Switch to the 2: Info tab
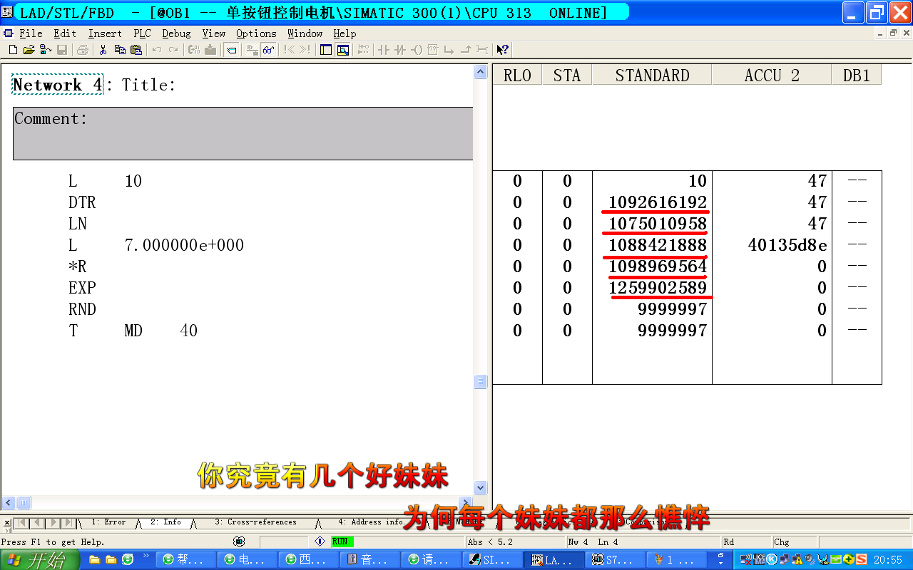The height and width of the screenshot is (570, 913). [x=165, y=522]
